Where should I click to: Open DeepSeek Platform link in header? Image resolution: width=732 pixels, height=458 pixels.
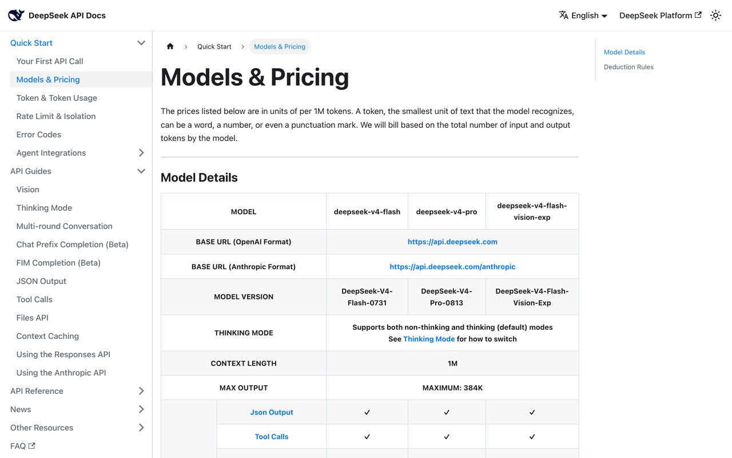(661, 15)
